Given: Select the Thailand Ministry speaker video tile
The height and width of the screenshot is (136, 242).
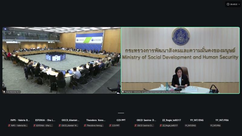Looking at the screenshot, I should pyautogui.click(x=180, y=60).
